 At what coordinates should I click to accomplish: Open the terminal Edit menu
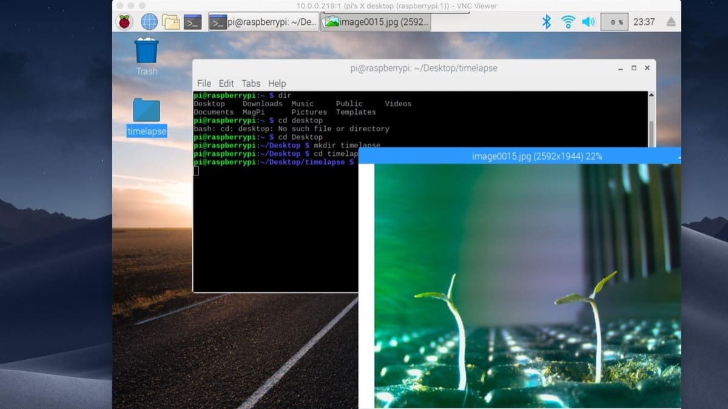tap(226, 83)
